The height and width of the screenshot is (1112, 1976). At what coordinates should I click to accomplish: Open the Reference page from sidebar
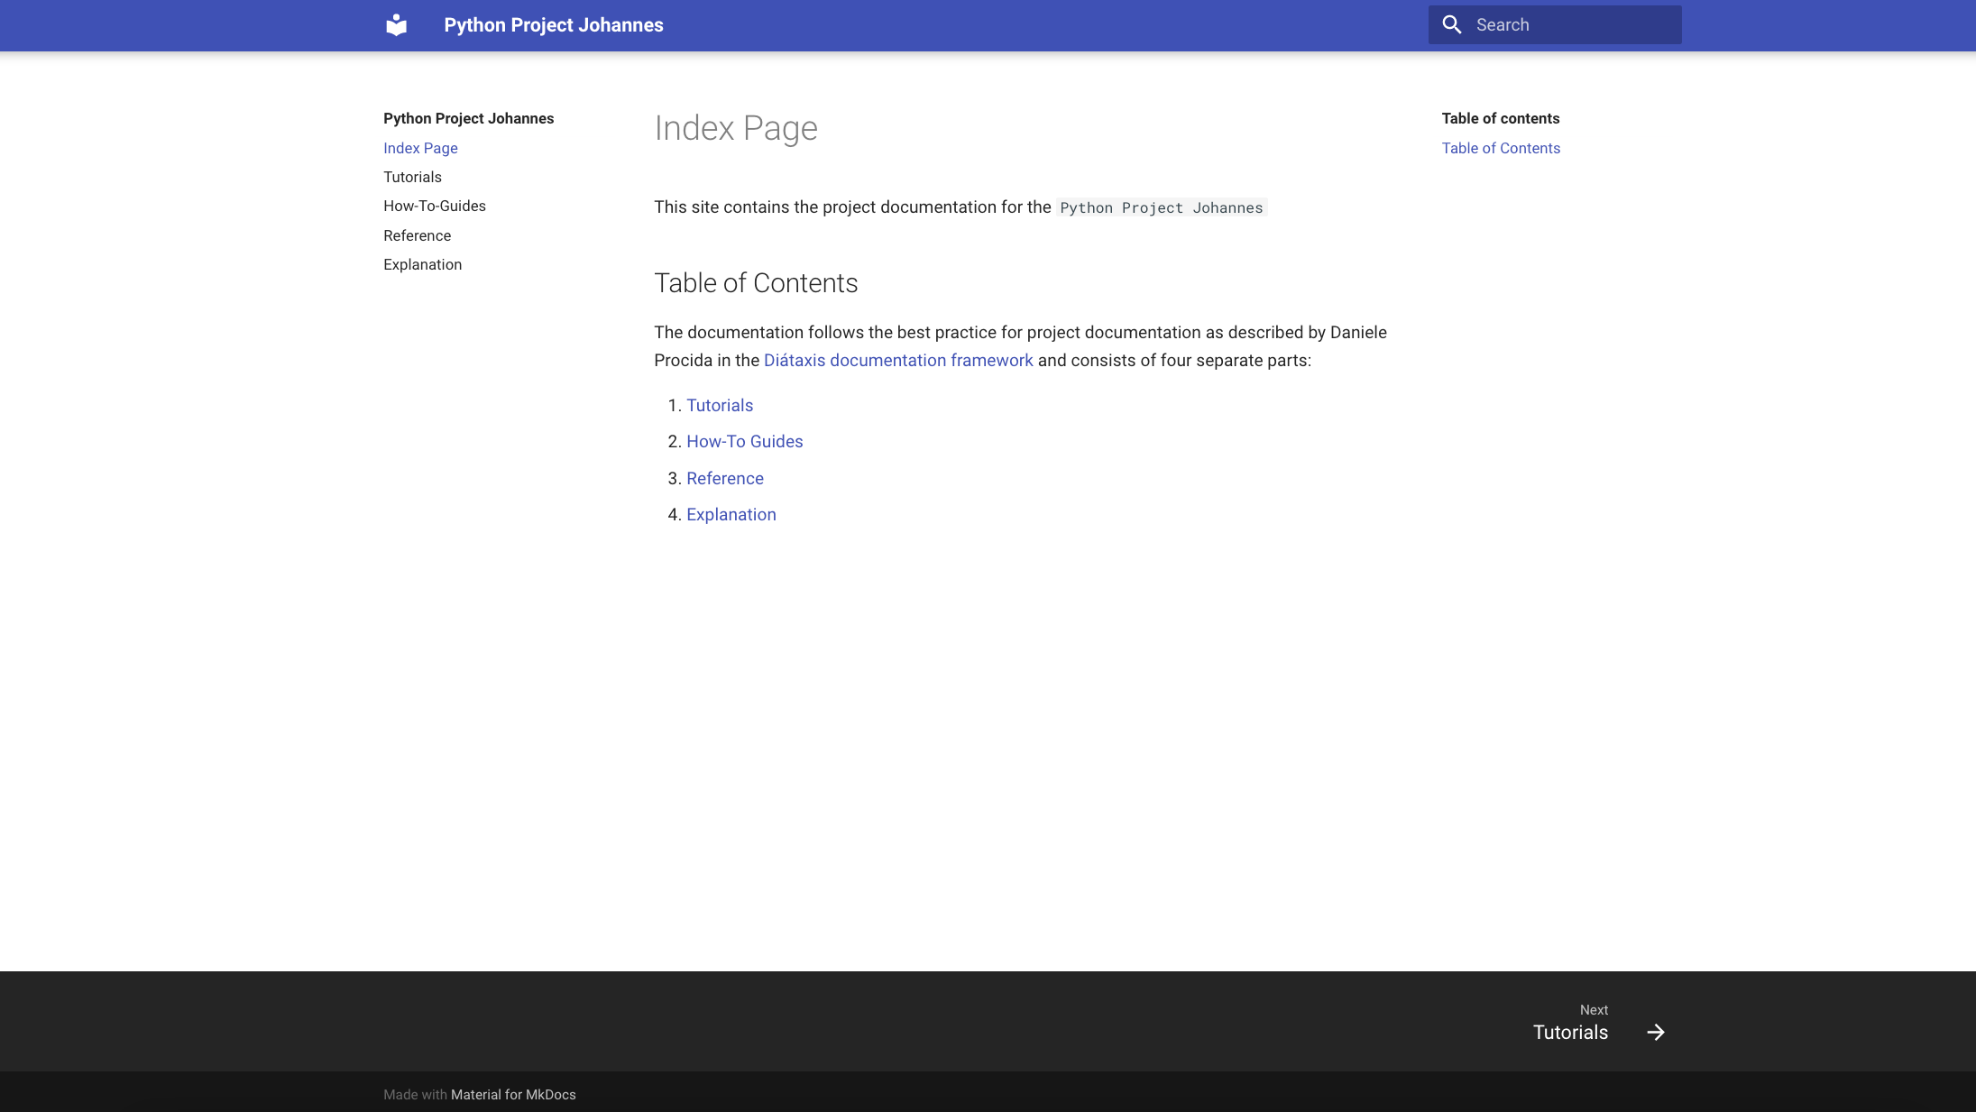(417, 235)
